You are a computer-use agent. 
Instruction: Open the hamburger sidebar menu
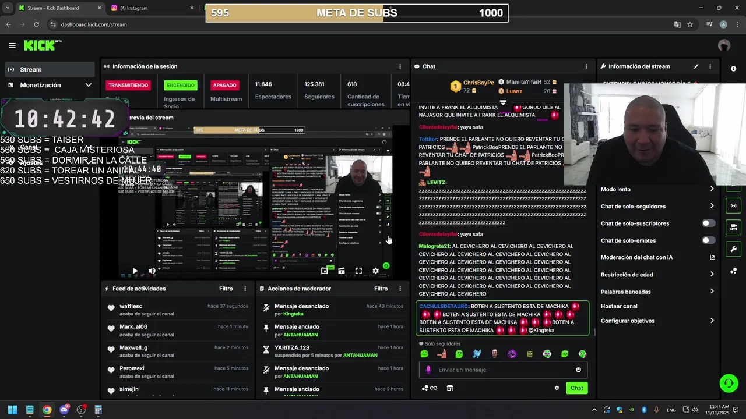point(12,45)
